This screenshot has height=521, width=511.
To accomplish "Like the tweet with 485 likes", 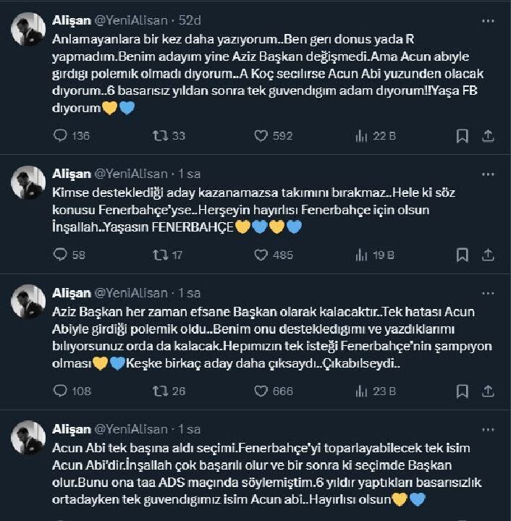I will pyautogui.click(x=261, y=255).
